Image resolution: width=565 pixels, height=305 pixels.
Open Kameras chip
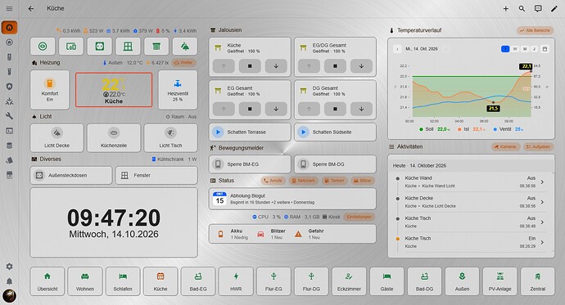(x=505, y=146)
